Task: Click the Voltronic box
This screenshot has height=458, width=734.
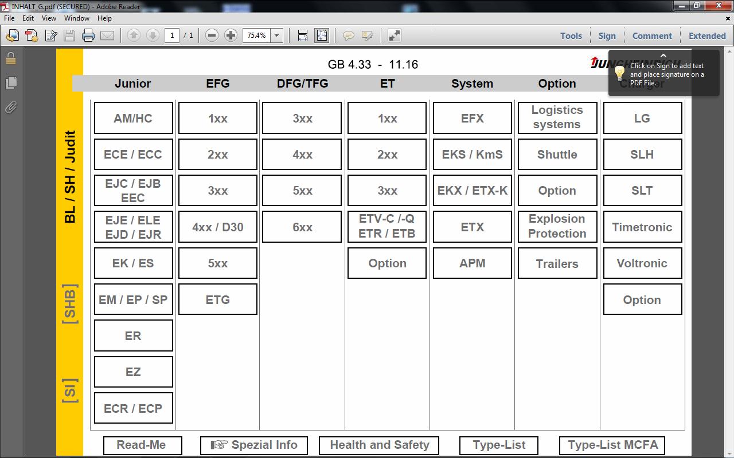Action: pos(642,263)
